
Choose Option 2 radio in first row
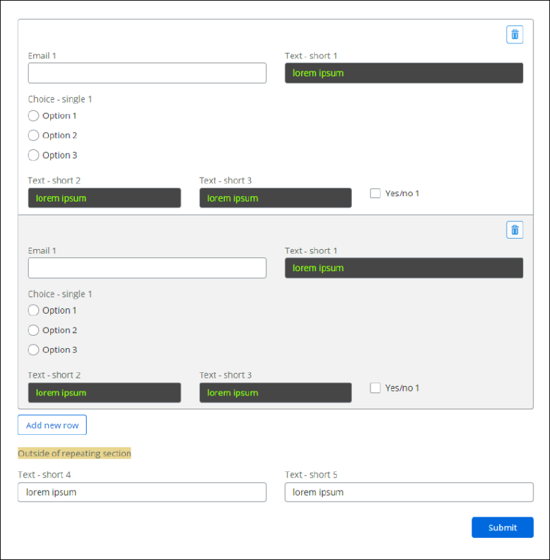click(34, 136)
